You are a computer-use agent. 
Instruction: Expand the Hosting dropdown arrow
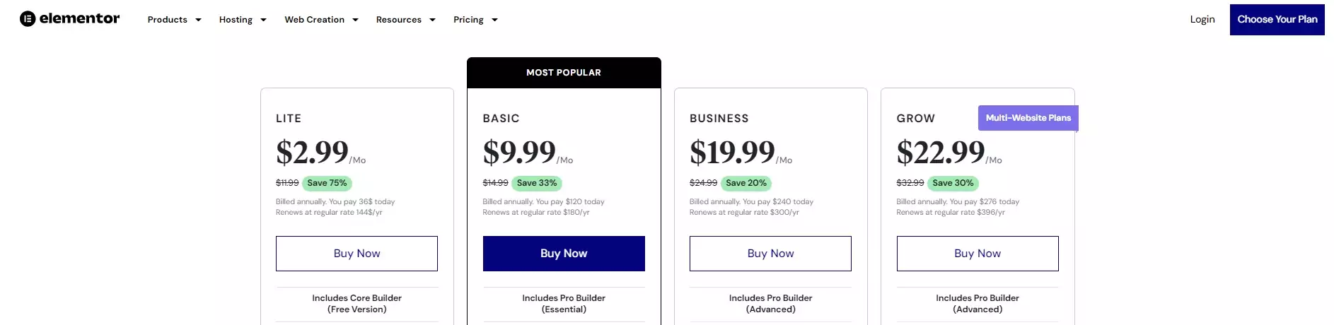[x=264, y=20]
